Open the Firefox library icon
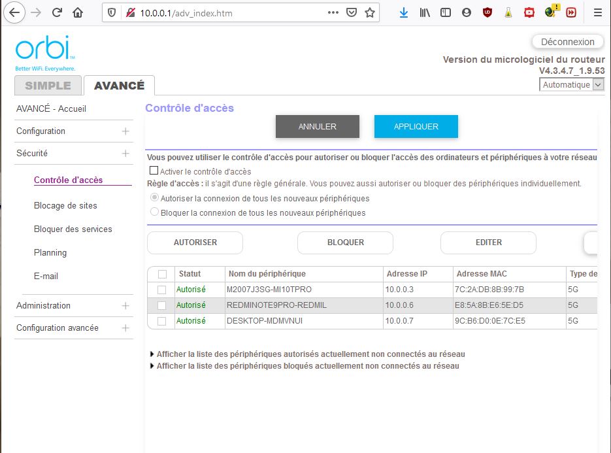 pos(425,12)
